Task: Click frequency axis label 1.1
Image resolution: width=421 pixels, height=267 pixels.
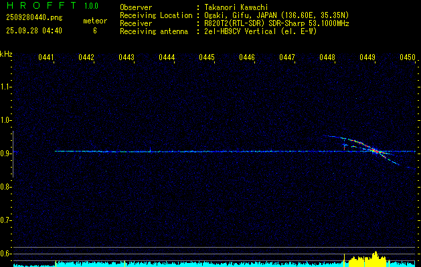Action: tap(5, 87)
